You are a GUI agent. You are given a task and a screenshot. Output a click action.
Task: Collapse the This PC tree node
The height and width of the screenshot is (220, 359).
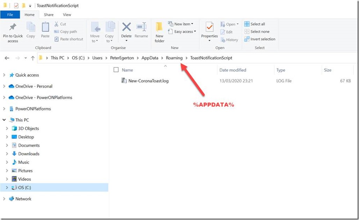4,120
